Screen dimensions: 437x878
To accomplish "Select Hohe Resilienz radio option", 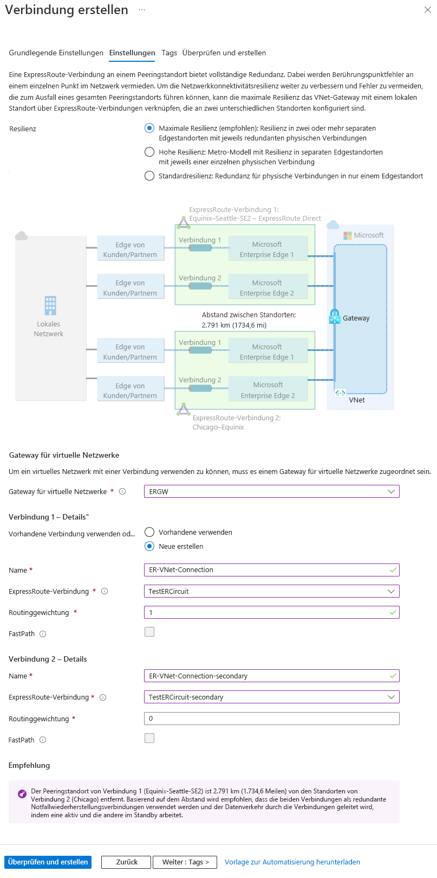I will (149, 152).
